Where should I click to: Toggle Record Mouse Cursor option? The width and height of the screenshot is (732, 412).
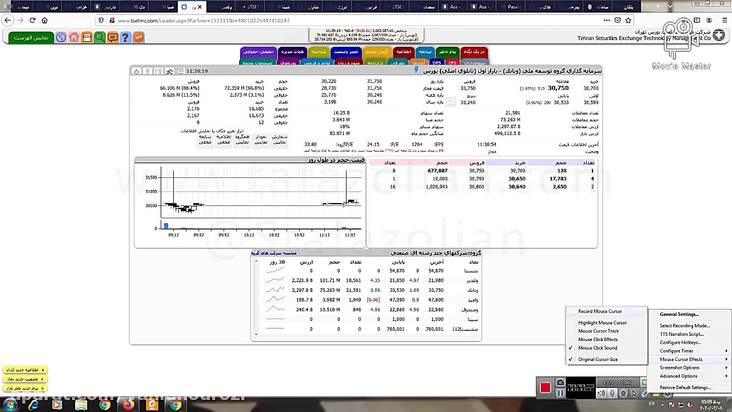click(x=600, y=311)
